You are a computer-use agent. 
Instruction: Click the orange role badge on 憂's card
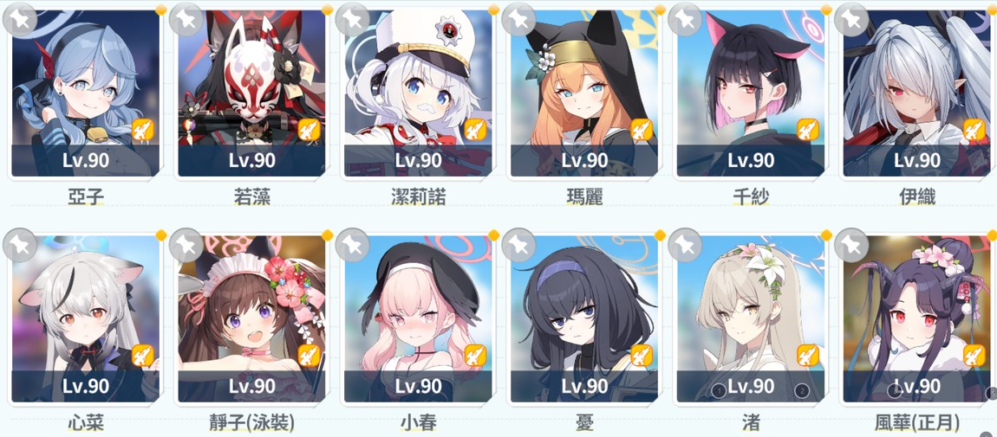641,355
